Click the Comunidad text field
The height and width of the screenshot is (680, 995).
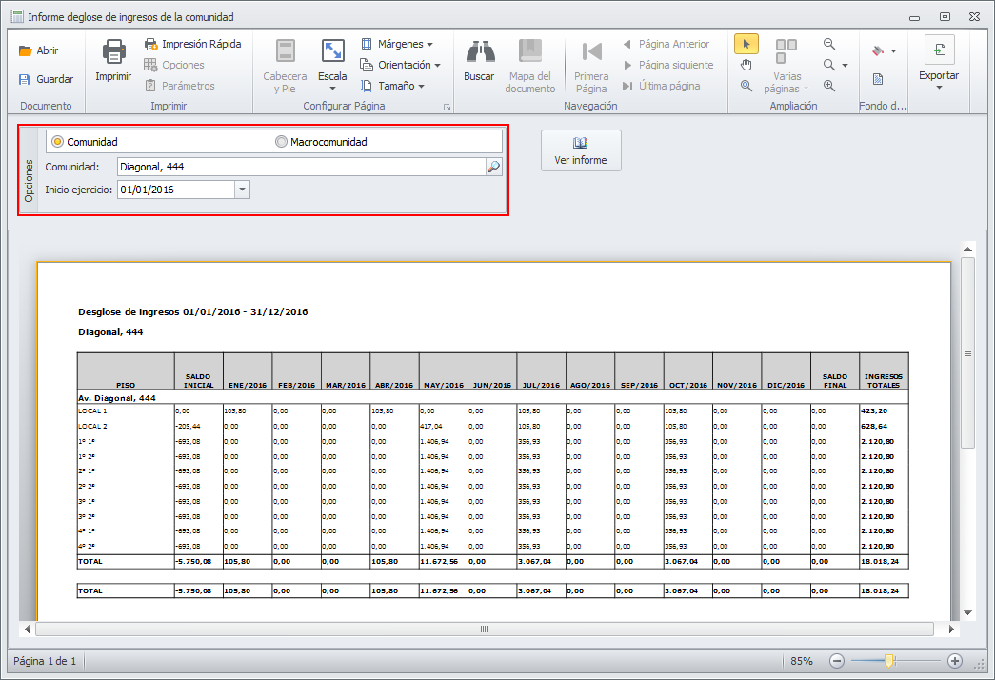300,167
